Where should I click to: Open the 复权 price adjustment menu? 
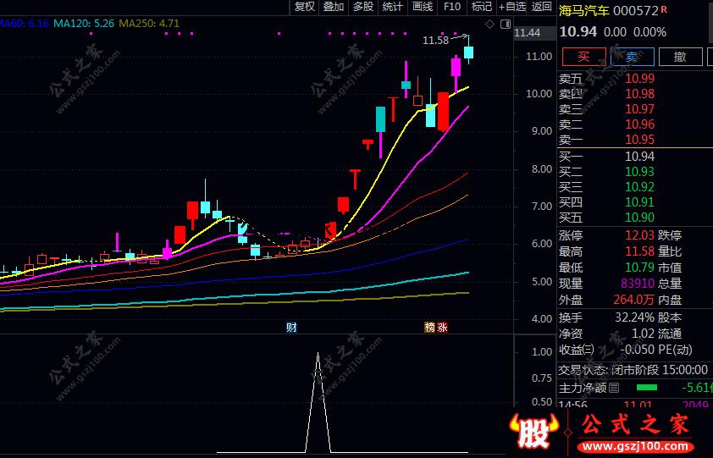click(305, 7)
